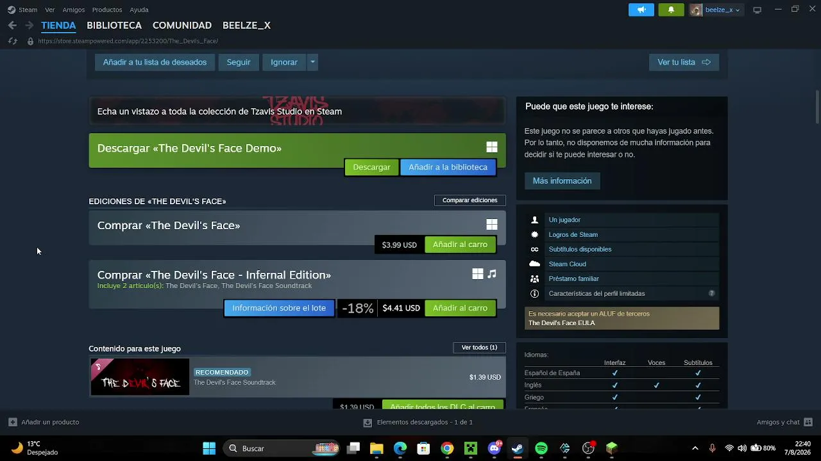Open the Ver menu
Screen dimensions: 821x461
(x=50, y=10)
